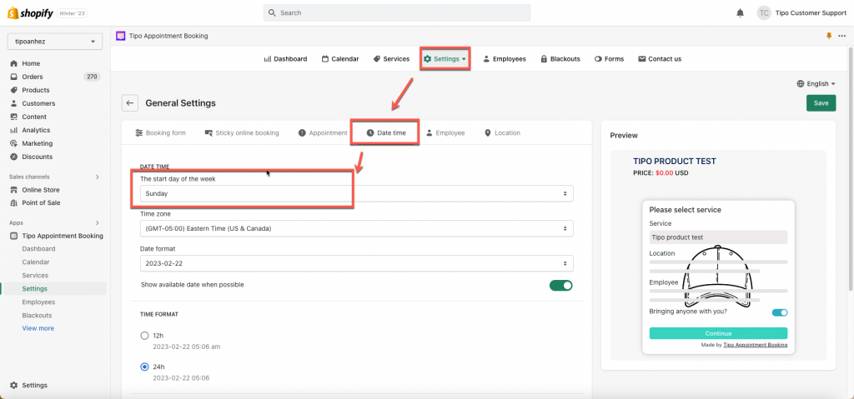This screenshot has width=854, height=399.
Task: Select the 24h time format
Action: pos(144,367)
